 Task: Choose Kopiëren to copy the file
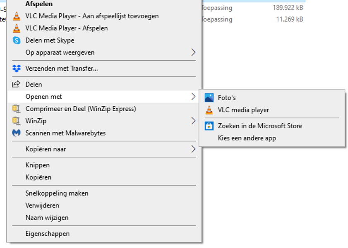(104, 177)
